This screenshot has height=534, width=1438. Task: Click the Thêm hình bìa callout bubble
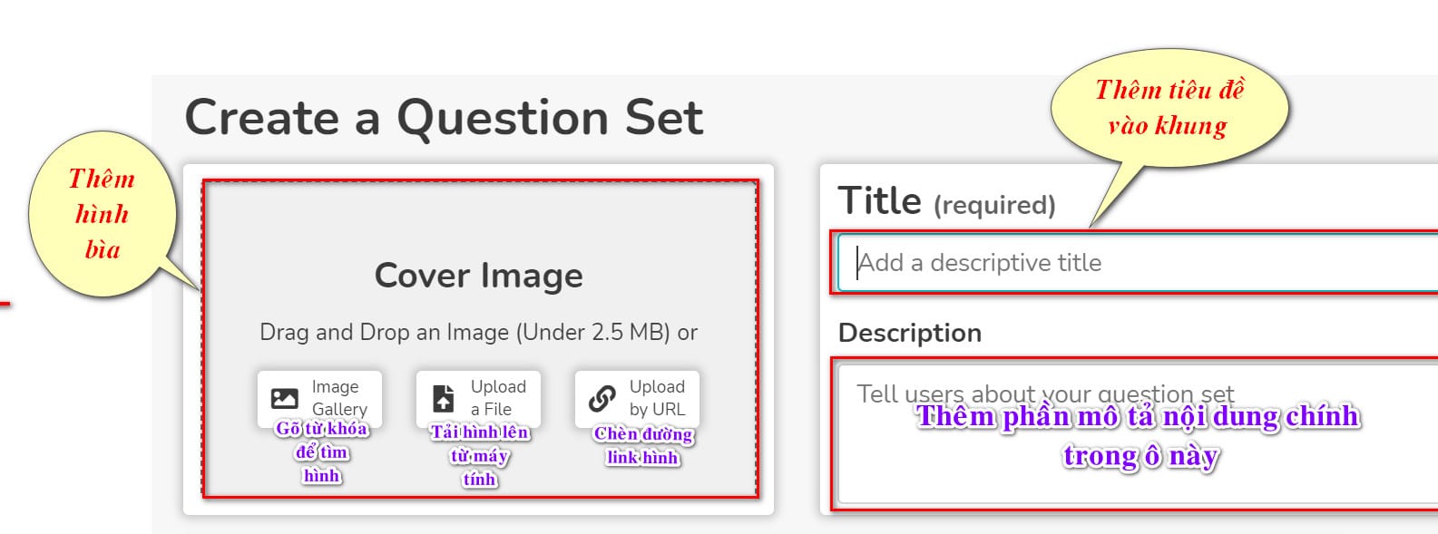click(102, 214)
